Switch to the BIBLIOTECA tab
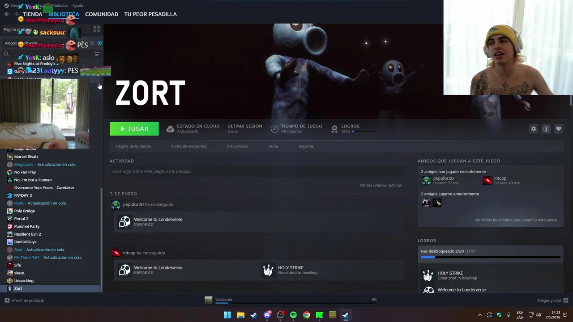This screenshot has width=573, height=322. [x=64, y=14]
